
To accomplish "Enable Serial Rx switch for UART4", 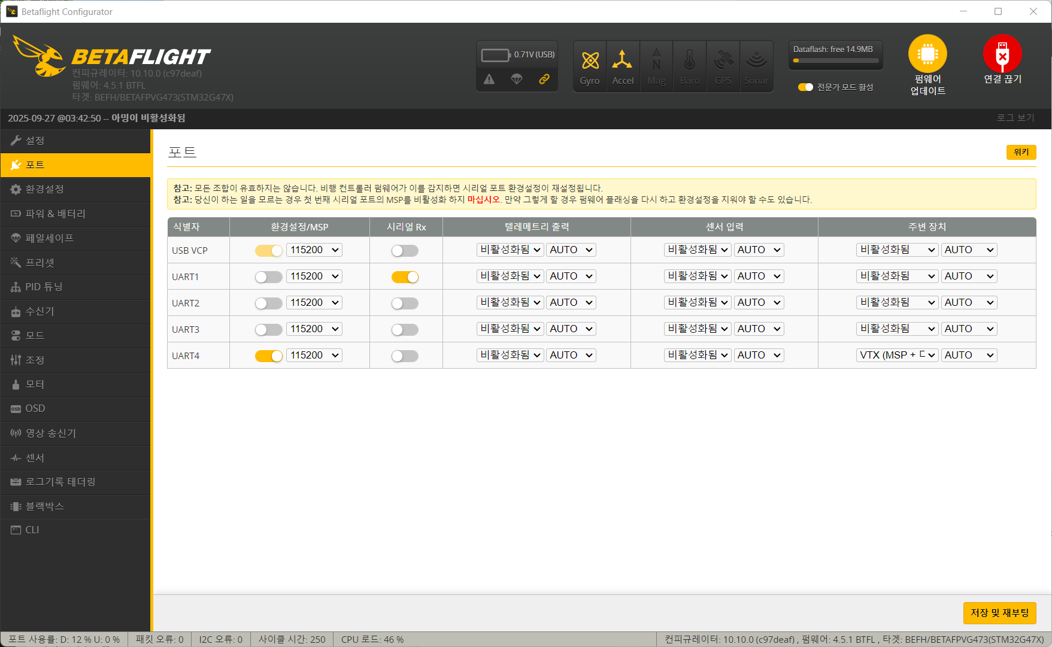I will [x=405, y=356].
